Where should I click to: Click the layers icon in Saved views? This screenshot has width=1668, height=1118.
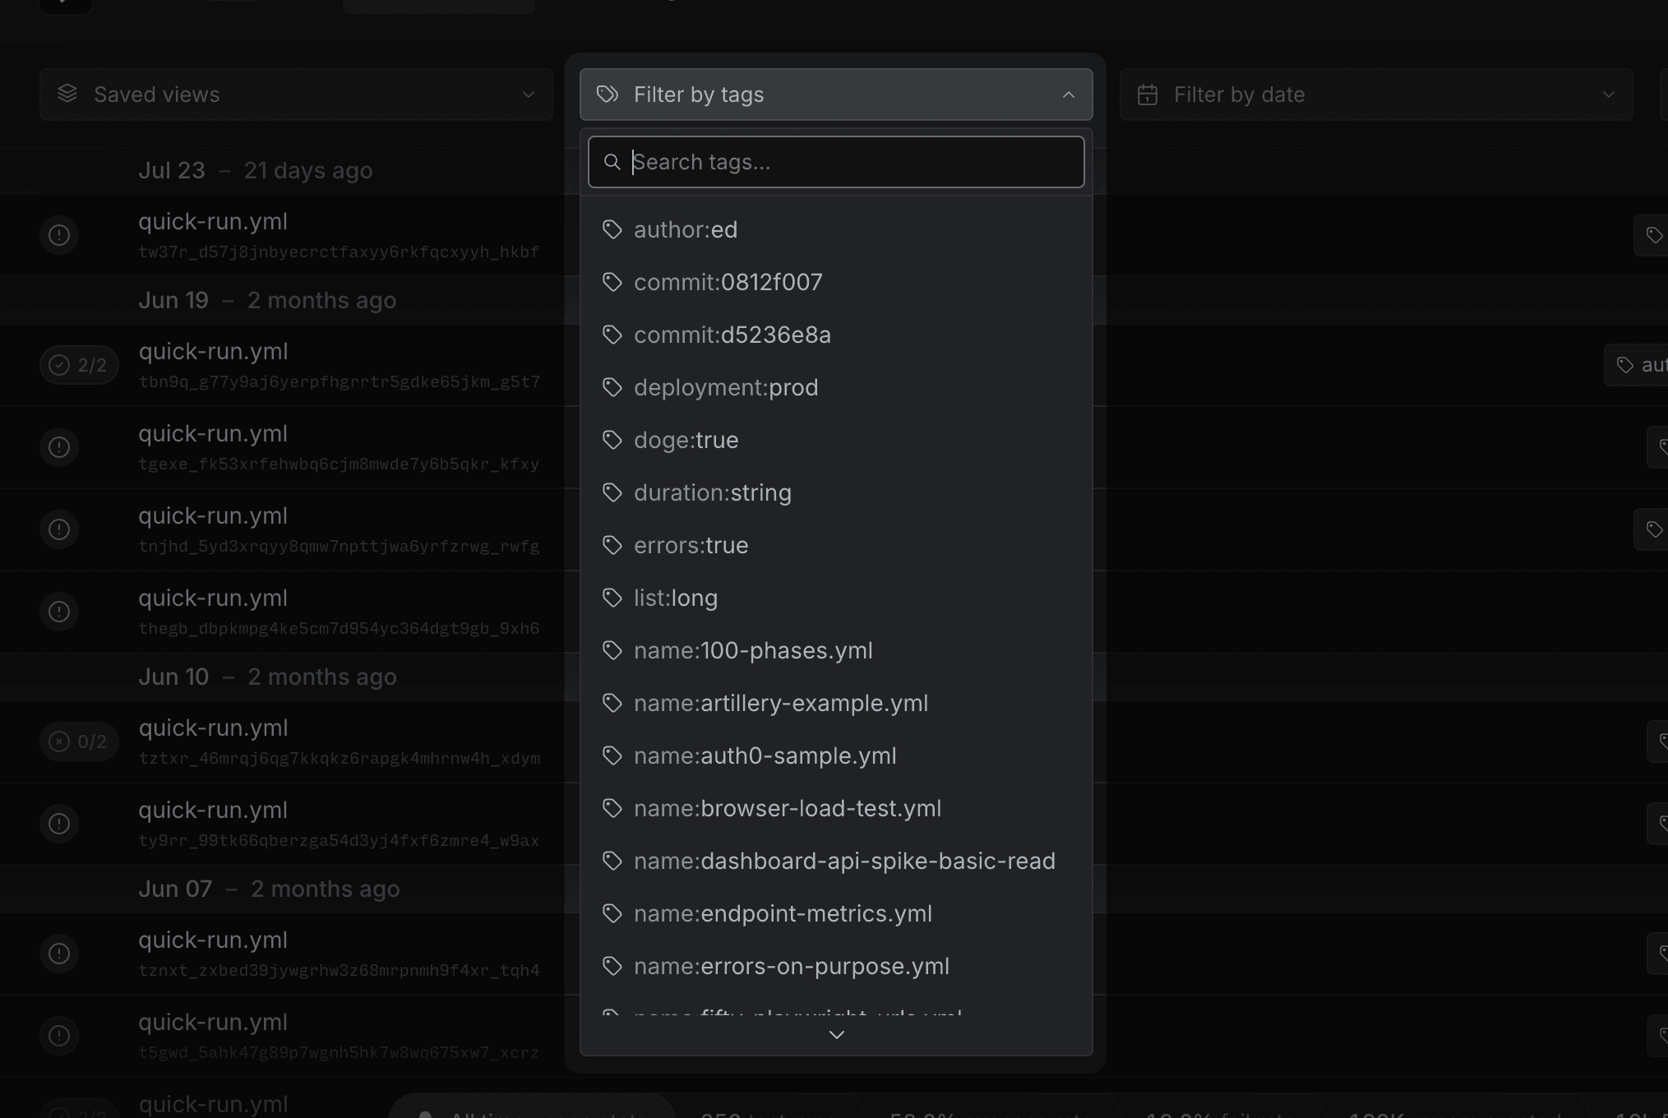tap(67, 95)
